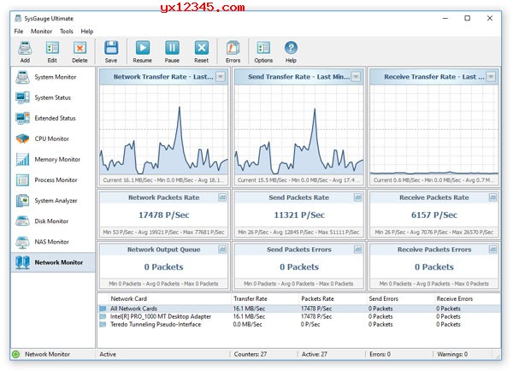Click the Receive Transfer Rate graph
Viewport: 513px width, 371px height.
pos(434,130)
